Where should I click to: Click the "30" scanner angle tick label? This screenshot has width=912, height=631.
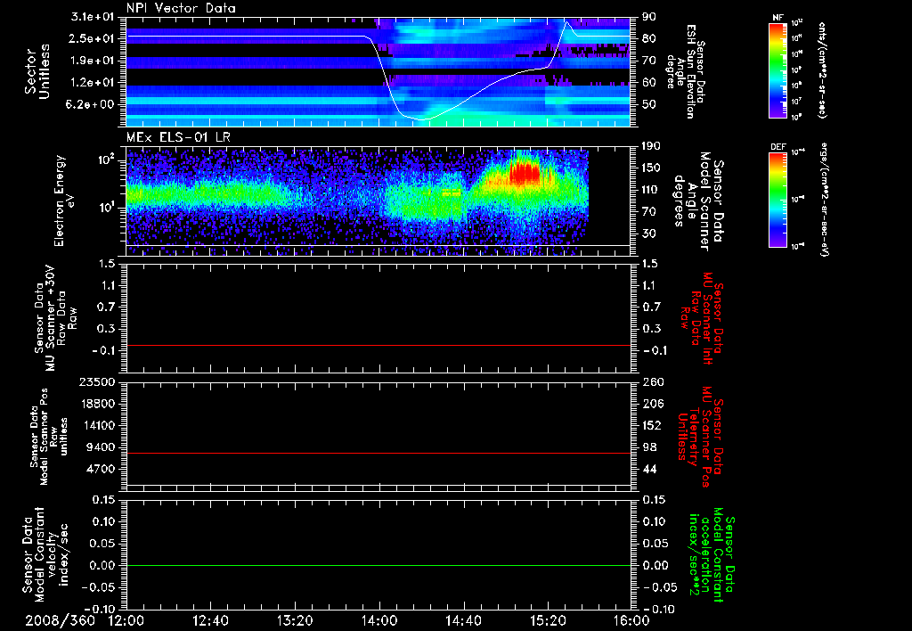point(648,234)
